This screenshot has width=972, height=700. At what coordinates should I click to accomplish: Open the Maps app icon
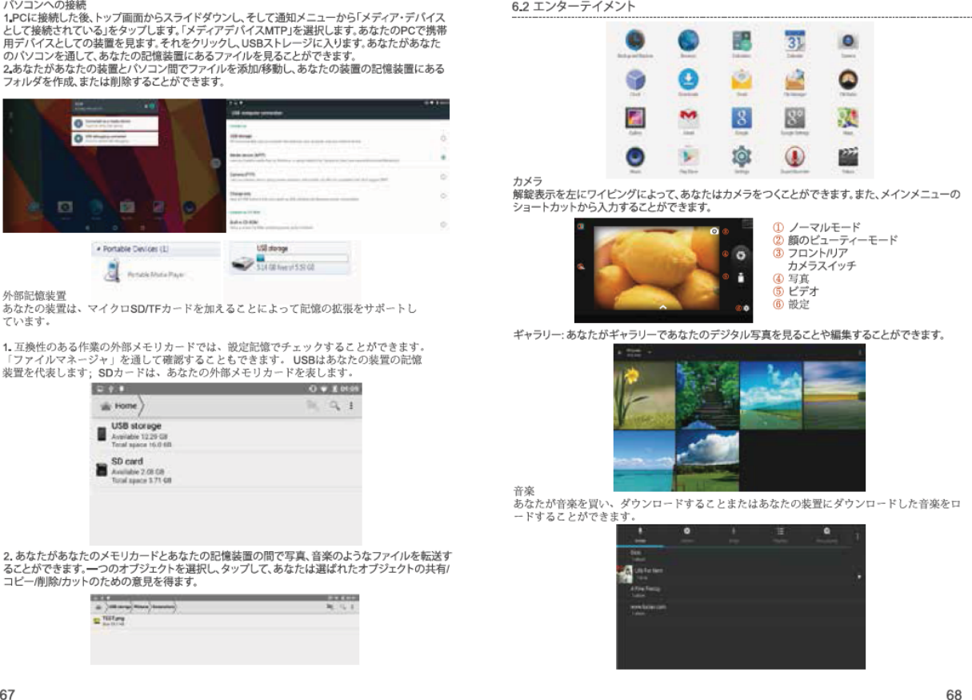click(x=848, y=118)
